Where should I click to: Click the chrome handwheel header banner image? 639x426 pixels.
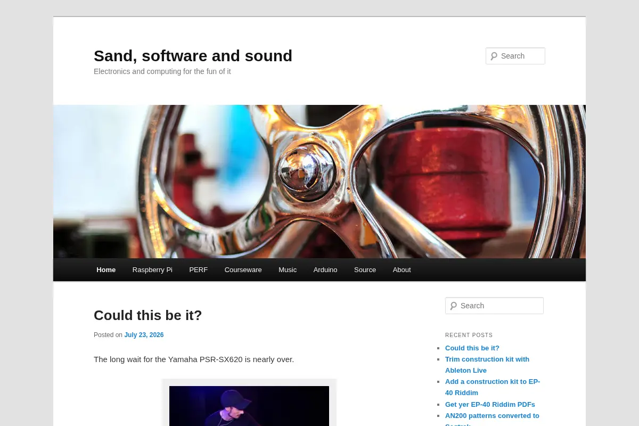pyautogui.click(x=319, y=182)
